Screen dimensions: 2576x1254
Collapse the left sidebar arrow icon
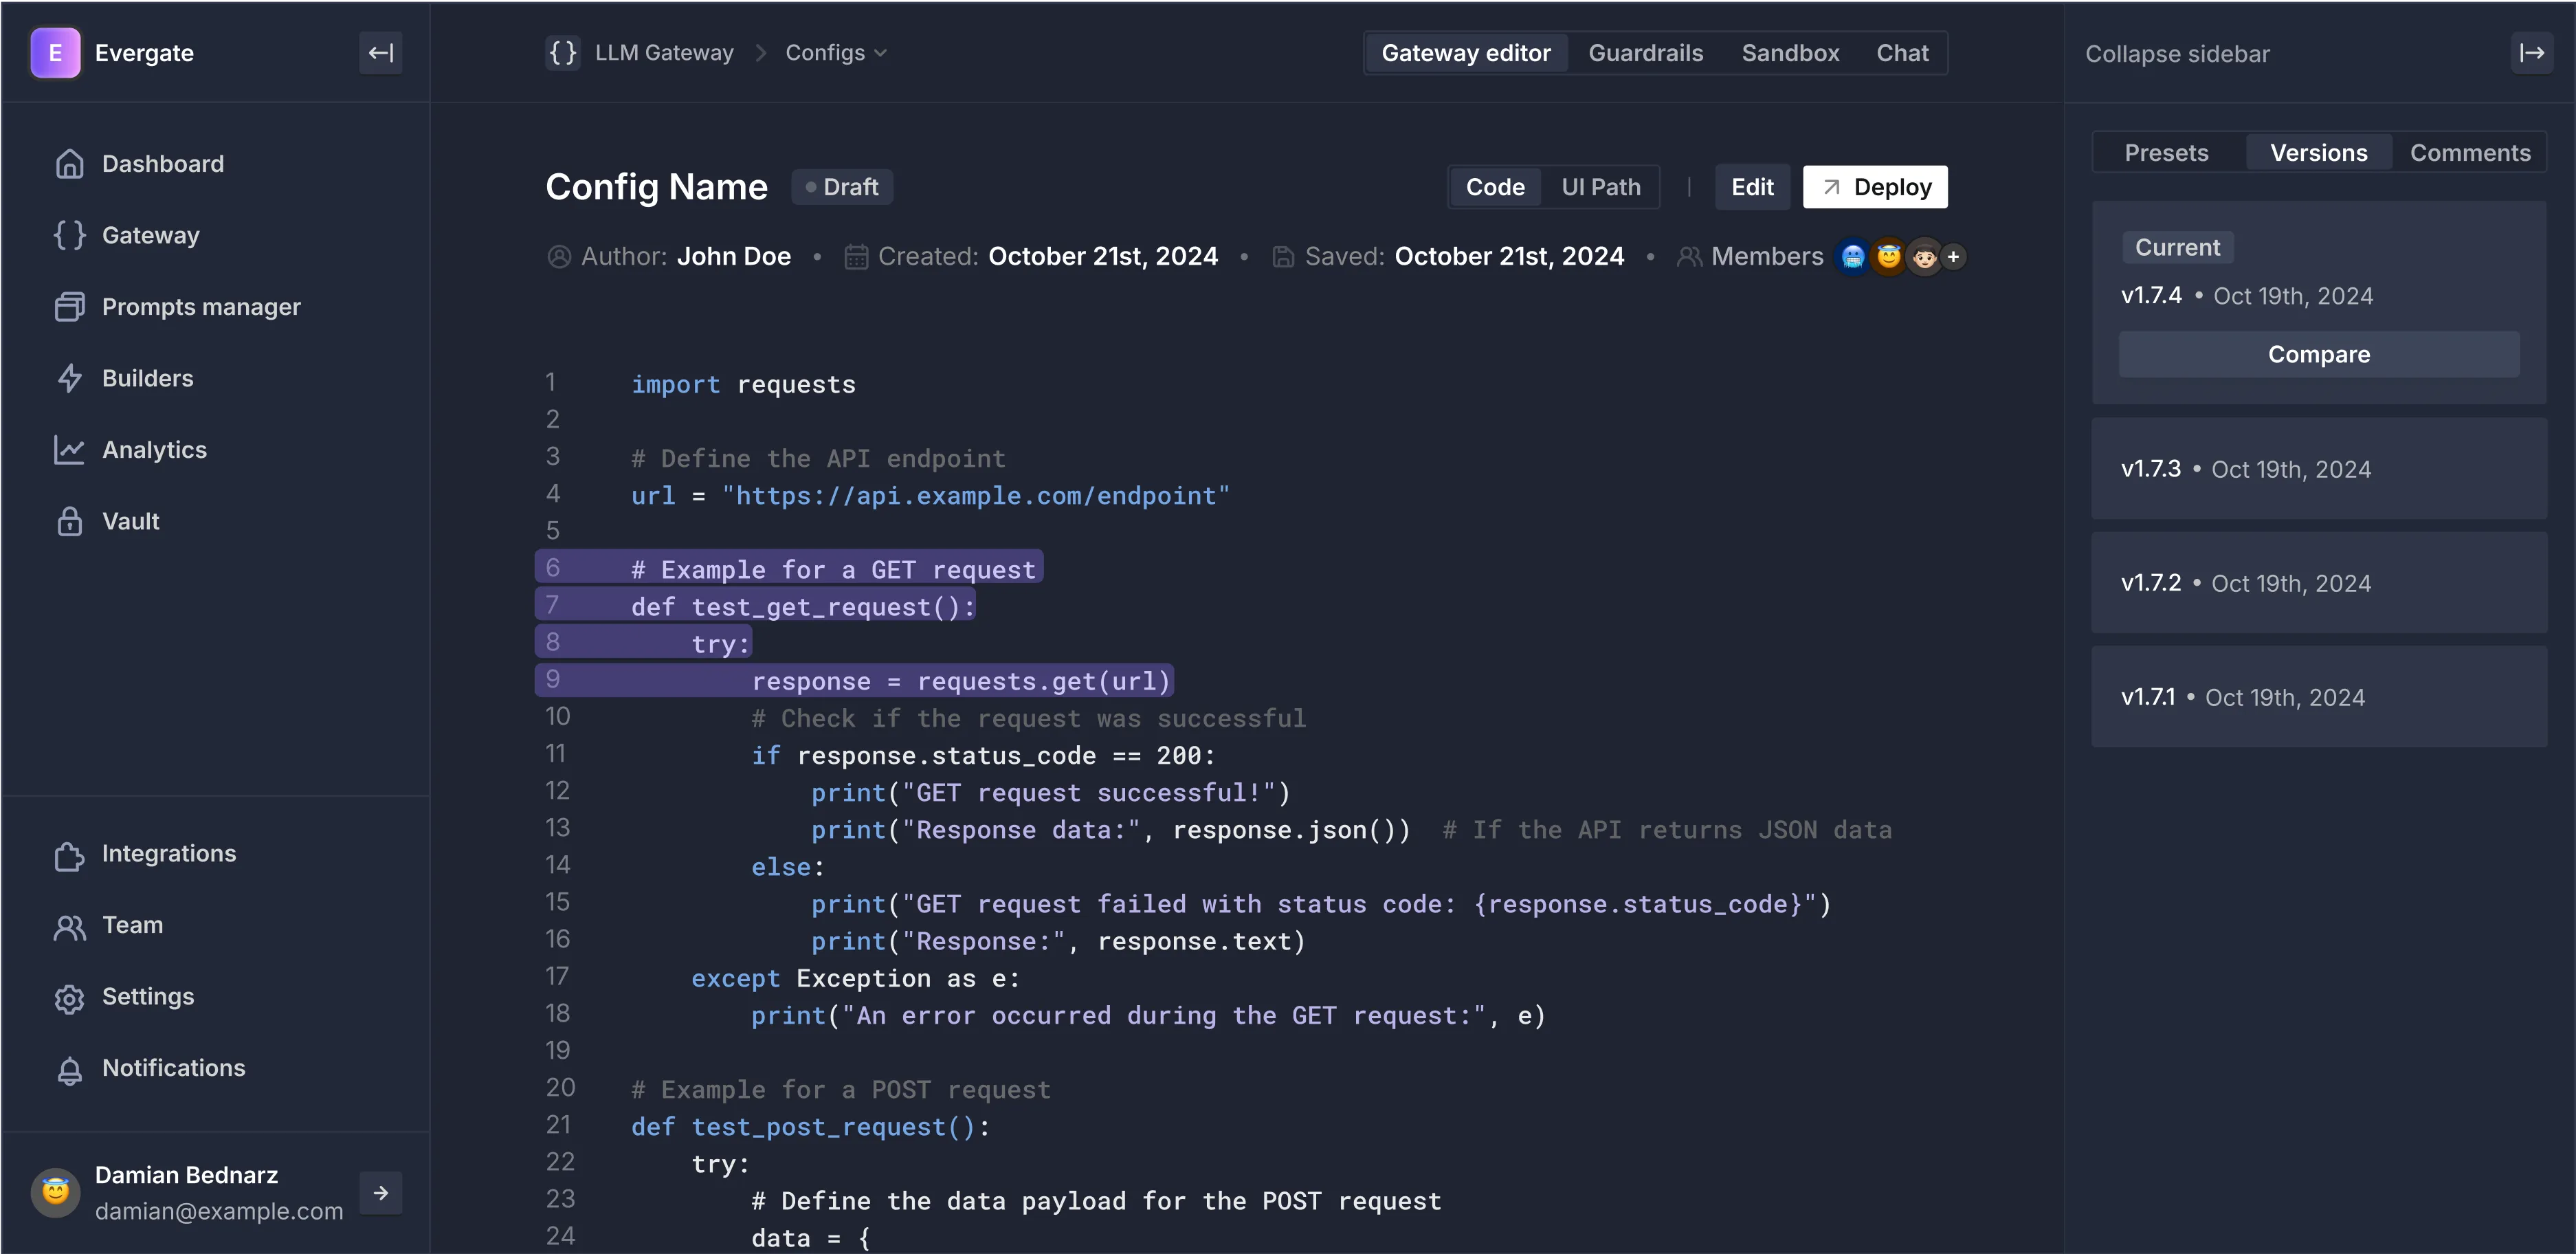380,53
